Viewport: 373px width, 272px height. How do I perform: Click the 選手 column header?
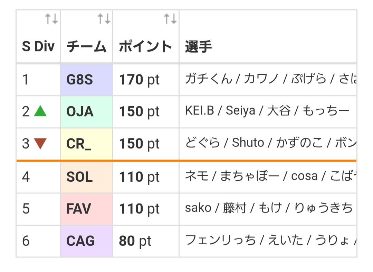[198, 46]
